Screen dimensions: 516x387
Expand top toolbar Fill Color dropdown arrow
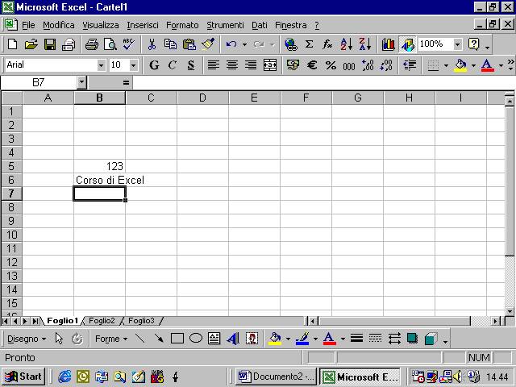473,65
